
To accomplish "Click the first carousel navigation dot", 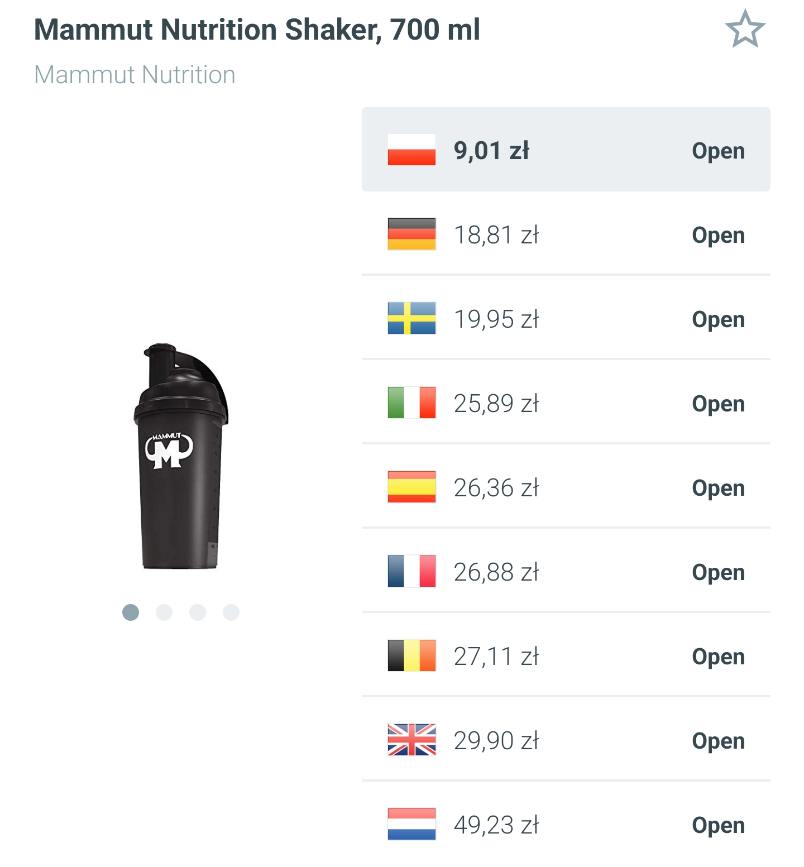I will tap(131, 612).
